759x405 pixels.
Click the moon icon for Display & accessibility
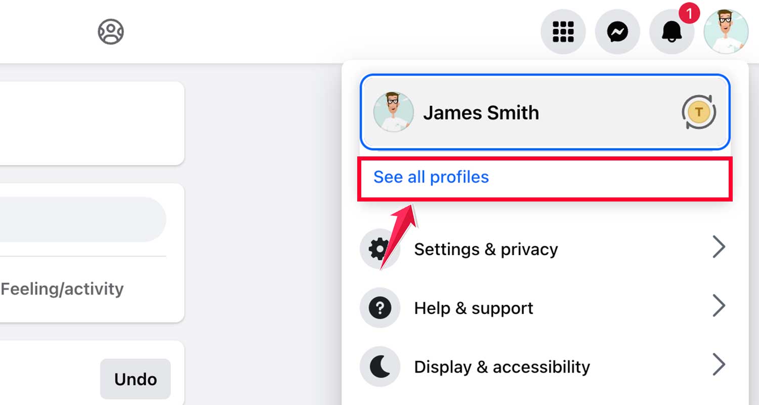(380, 367)
